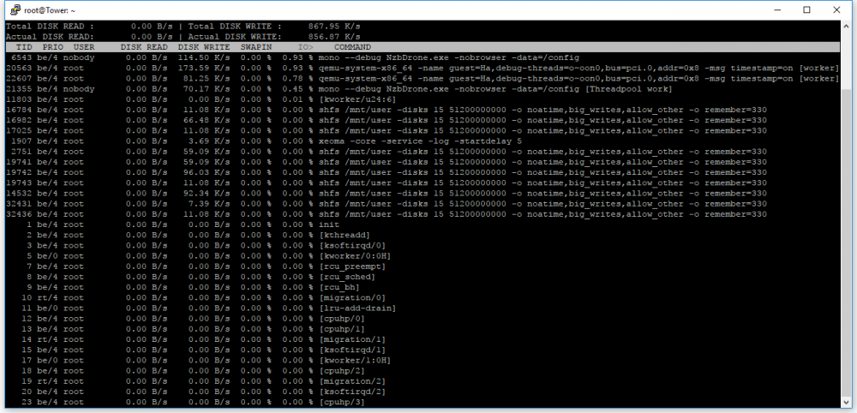Select TID 20563 qemu-system-x86_64 row
The width and height of the screenshot is (857, 413).
tap(423, 68)
